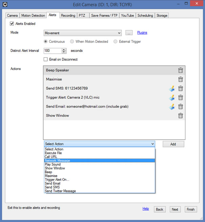The height and width of the screenshot is (222, 205).
Task: Edit the Send SMS action
Action: [x=172, y=88]
